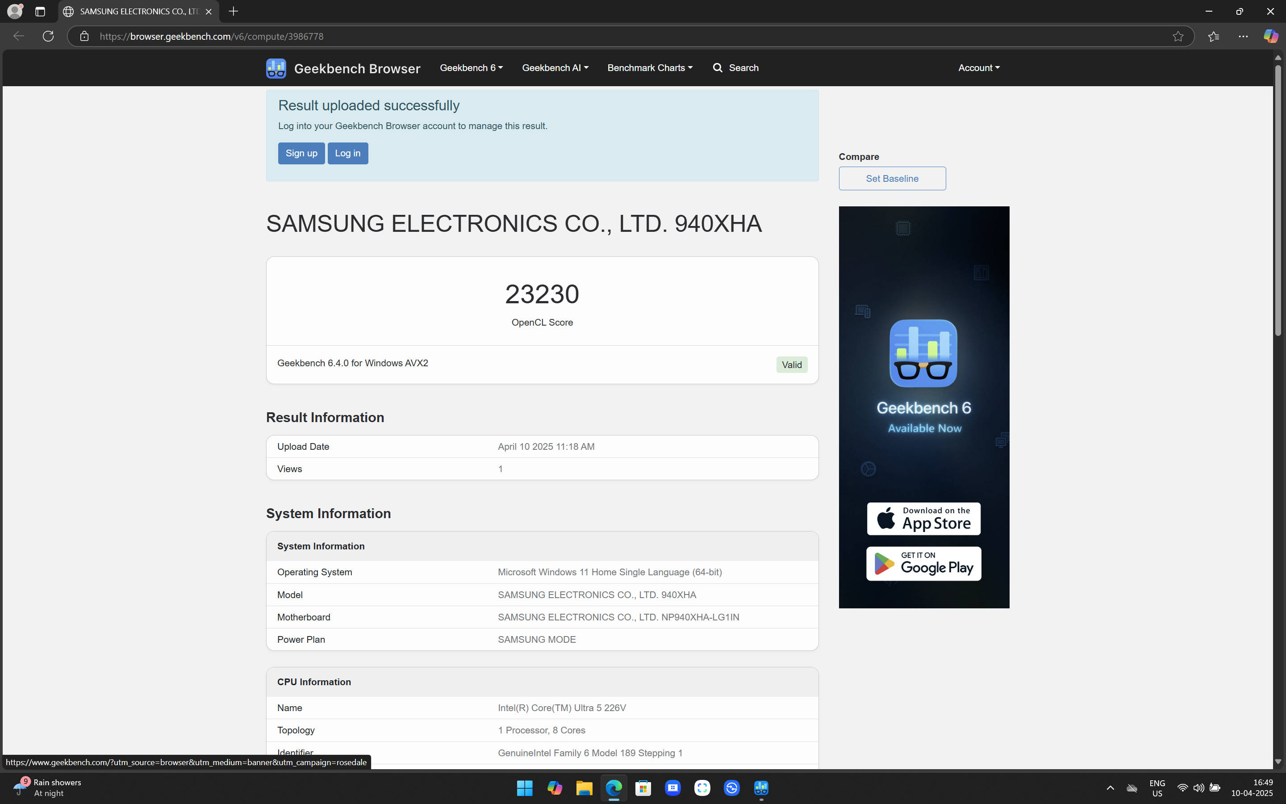Click the Intel(R) Core(TM) Ultra 5 226V value
Viewport: 1286px width, 804px height.
[562, 708]
